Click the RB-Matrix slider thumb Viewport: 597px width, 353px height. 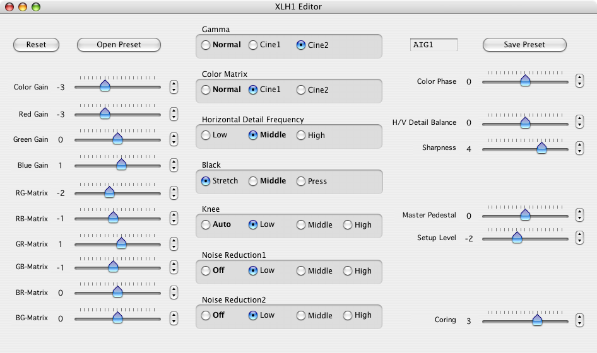click(x=113, y=217)
